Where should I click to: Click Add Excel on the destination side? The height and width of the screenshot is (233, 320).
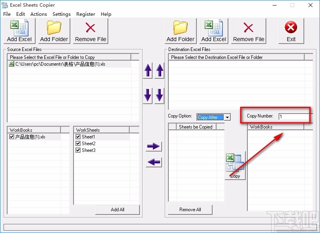(213, 31)
